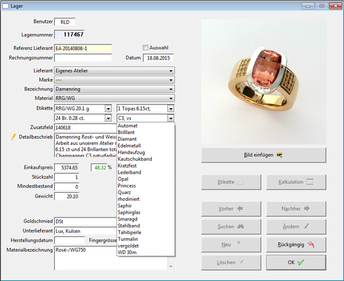The height and width of the screenshot is (281, 344).
Task: Open the Kalkulation button
Action: [296, 182]
